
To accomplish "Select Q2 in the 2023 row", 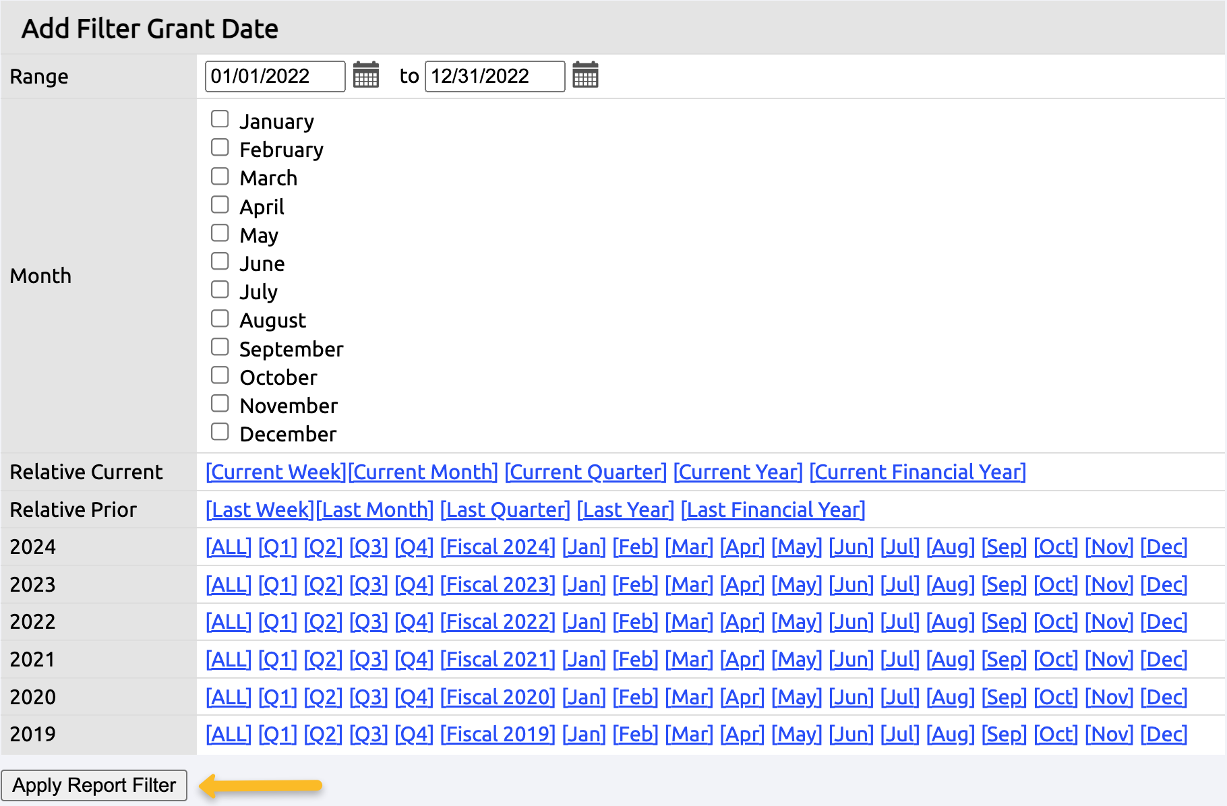I will pyautogui.click(x=323, y=584).
